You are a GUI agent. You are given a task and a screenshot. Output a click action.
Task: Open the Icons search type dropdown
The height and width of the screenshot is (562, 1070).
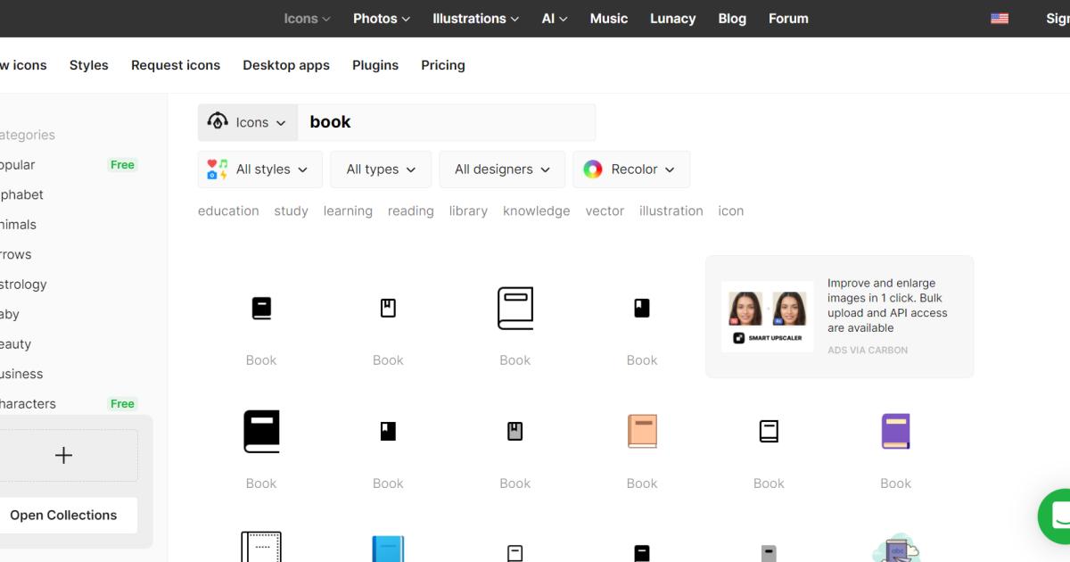248,122
